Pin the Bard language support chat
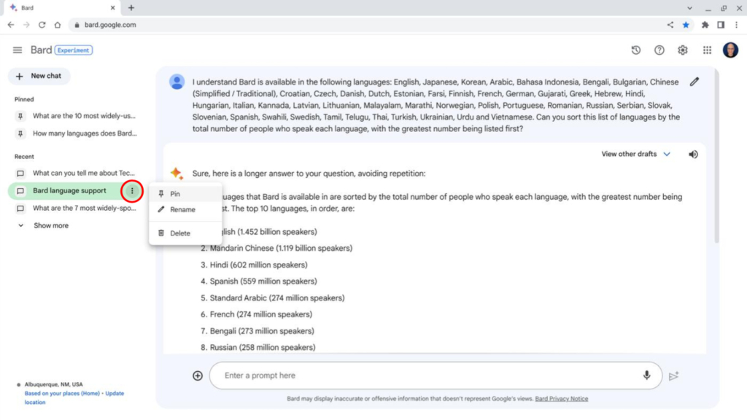The width and height of the screenshot is (747, 420). tap(174, 194)
